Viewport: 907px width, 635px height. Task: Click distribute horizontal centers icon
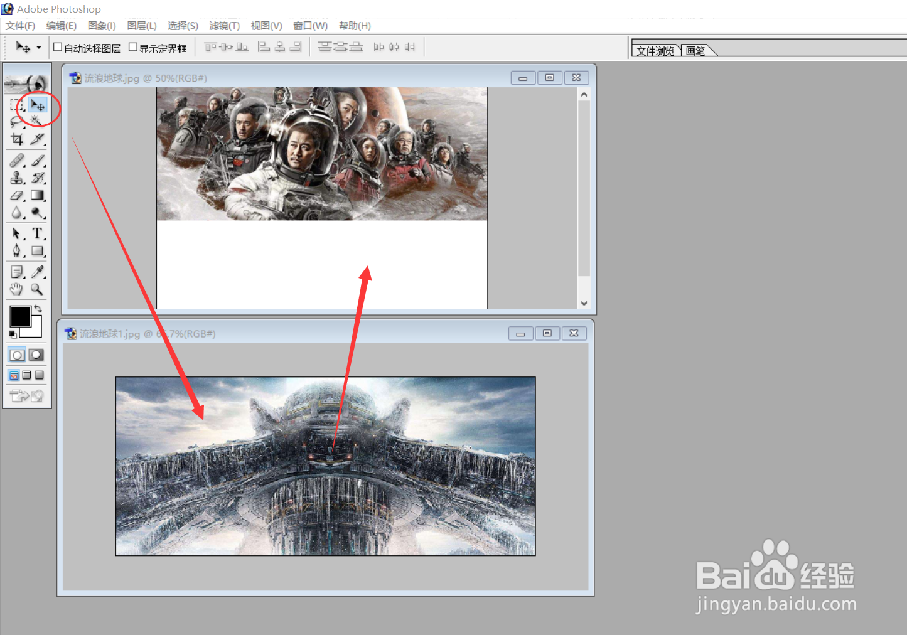394,47
